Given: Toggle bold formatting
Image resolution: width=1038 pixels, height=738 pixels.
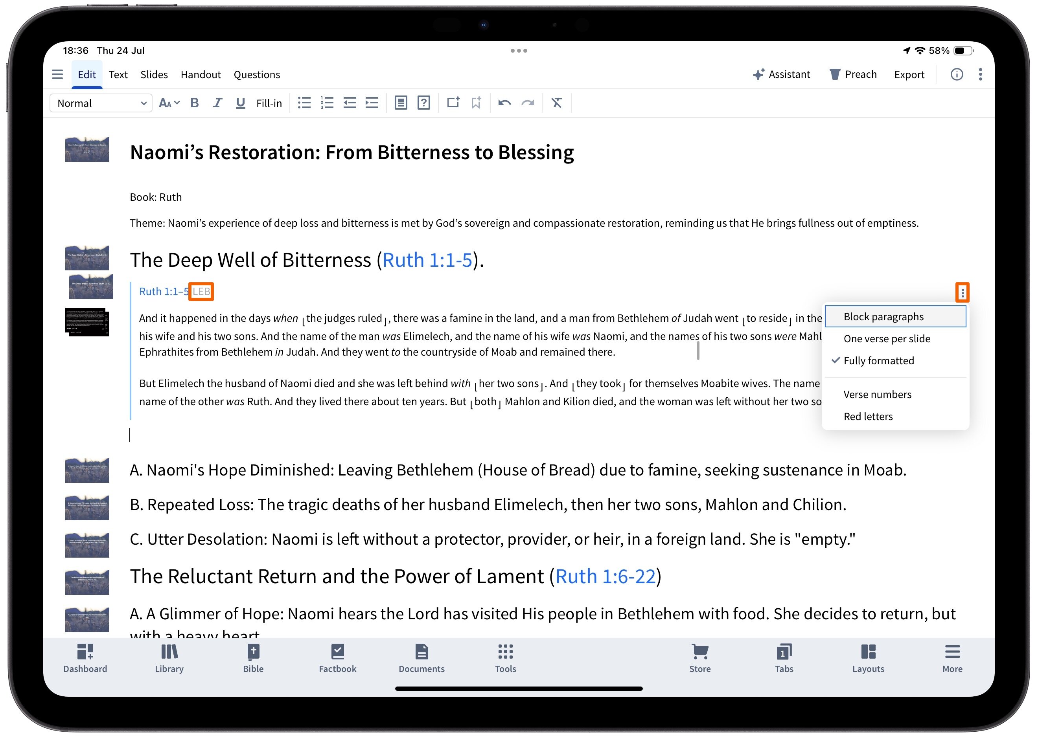Looking at the screenshot, I should (x=195, y=103).
